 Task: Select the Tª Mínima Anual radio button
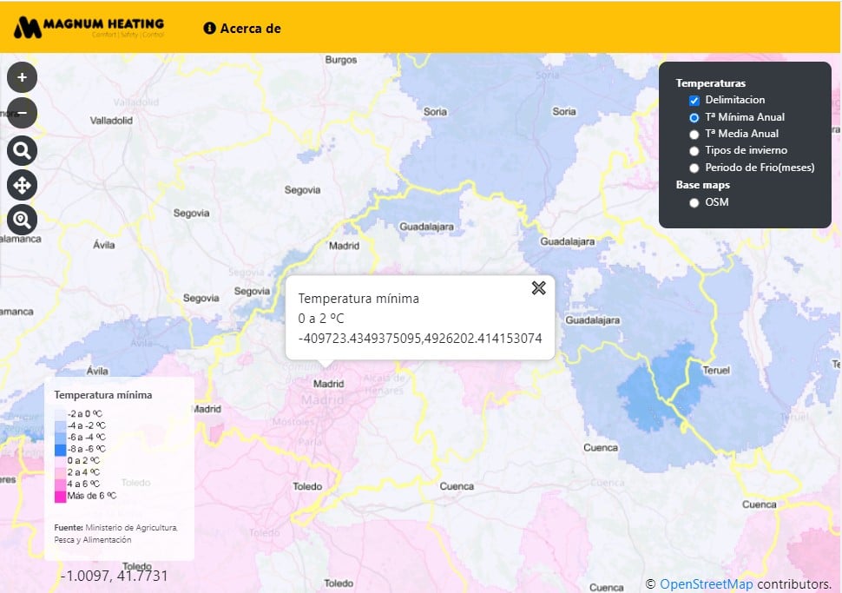point(694,116)
